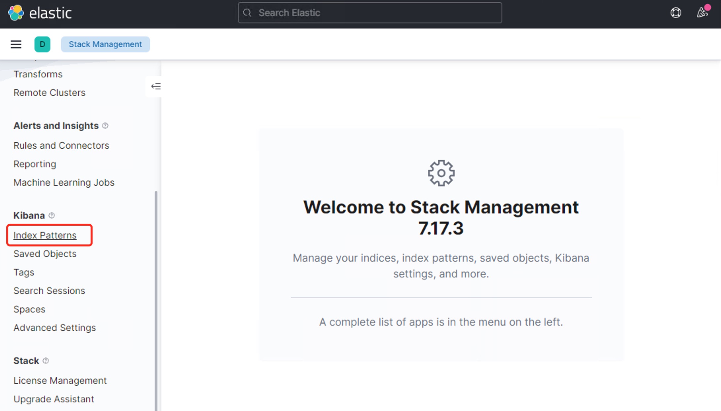Open the help lifebuoy icon
721x411 pixels.
click(x=676, y=13)
